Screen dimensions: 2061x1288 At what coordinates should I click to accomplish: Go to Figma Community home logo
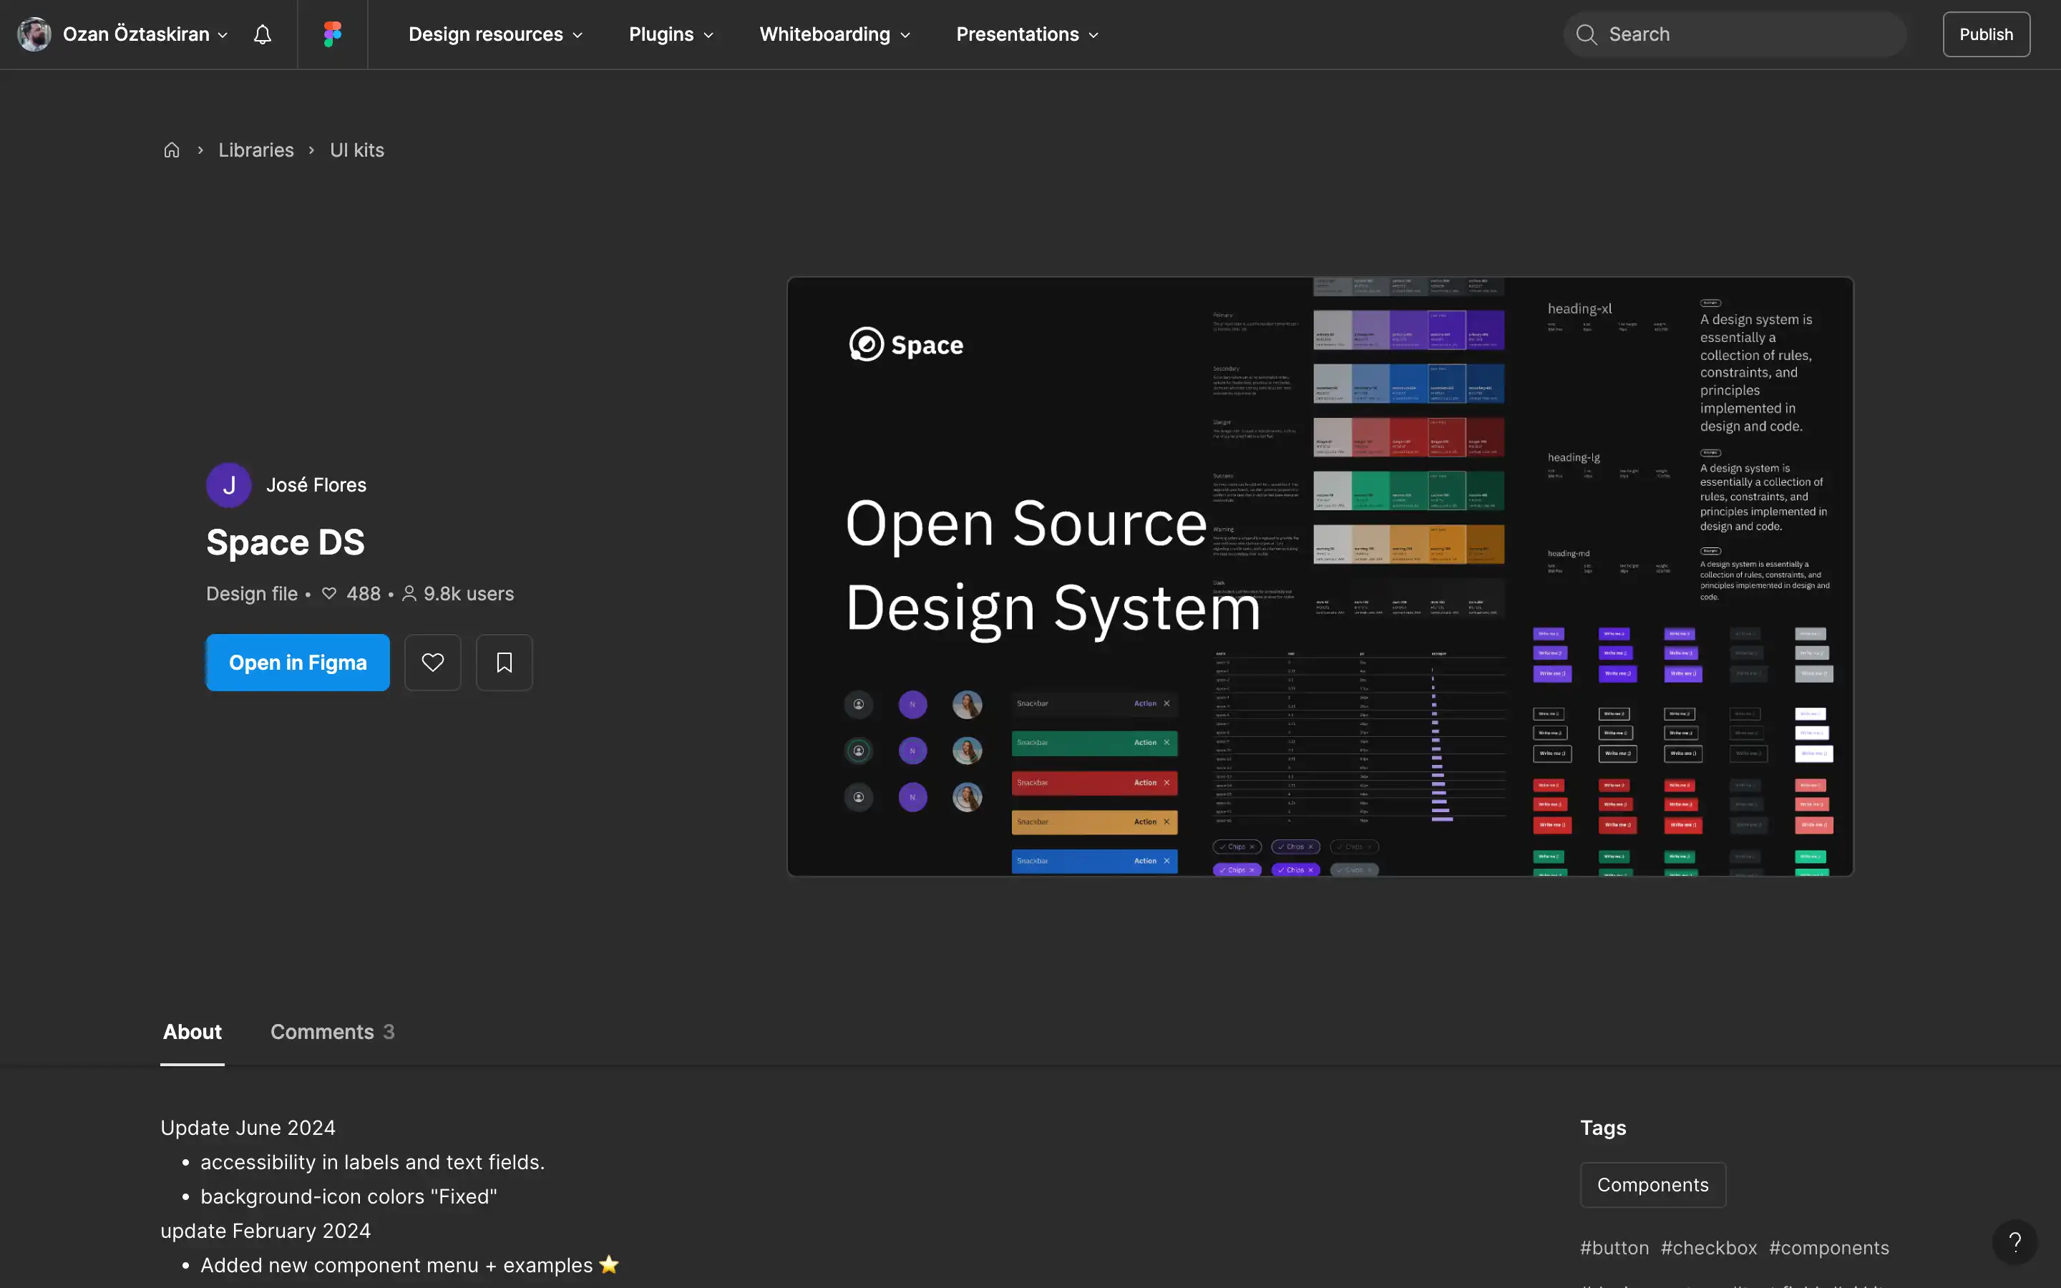332,34
